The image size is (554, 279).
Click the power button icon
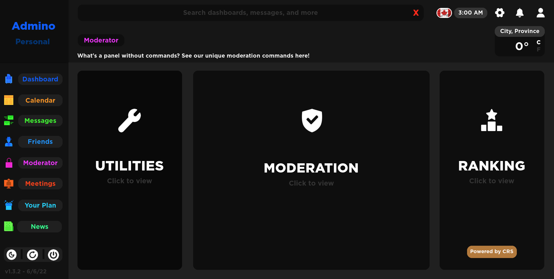[54, 255]
